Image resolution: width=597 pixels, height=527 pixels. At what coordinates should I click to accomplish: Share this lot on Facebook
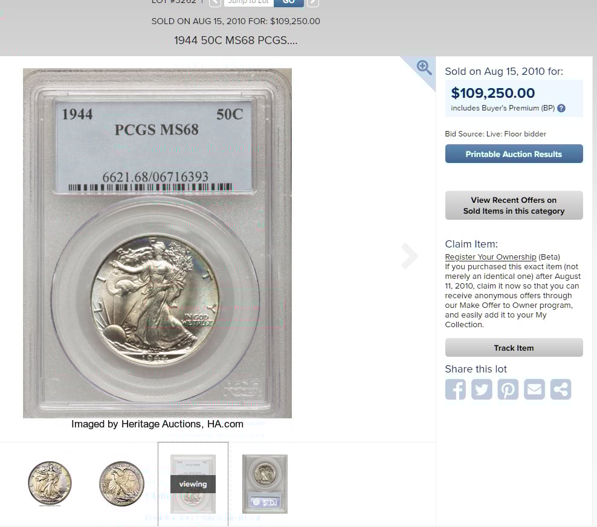[456, 389]
